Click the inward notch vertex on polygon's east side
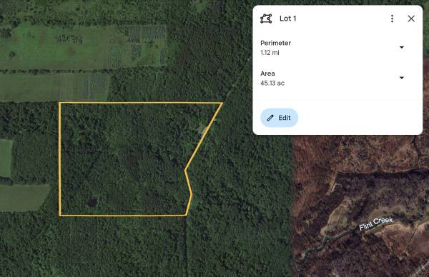Viewport: 429px width, 277px height. [186, 170]
